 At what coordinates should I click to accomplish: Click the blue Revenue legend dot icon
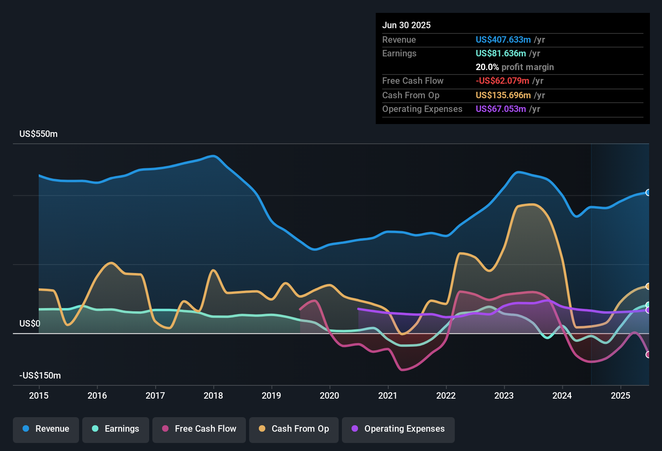(25, 429)
